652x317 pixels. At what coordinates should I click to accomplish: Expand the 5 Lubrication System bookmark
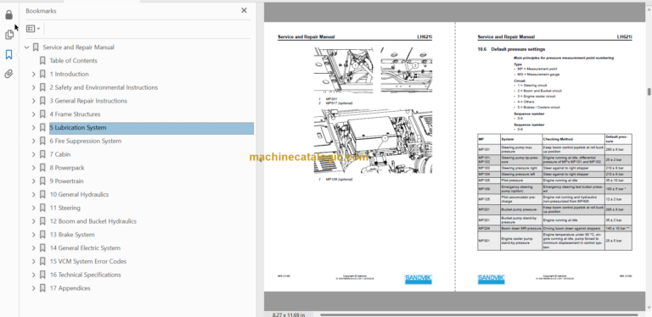click(34, 128)
